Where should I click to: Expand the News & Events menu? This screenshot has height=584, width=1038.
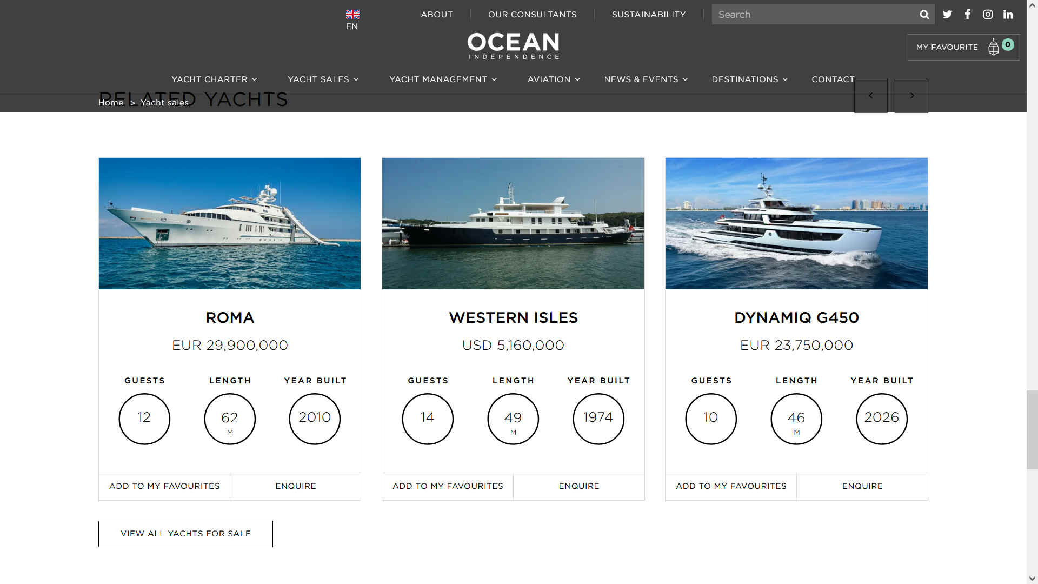point(646,79)
